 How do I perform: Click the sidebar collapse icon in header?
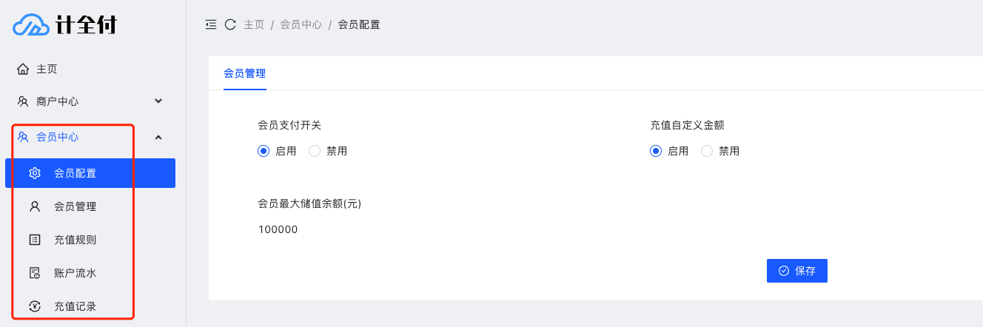pos(211,24)
